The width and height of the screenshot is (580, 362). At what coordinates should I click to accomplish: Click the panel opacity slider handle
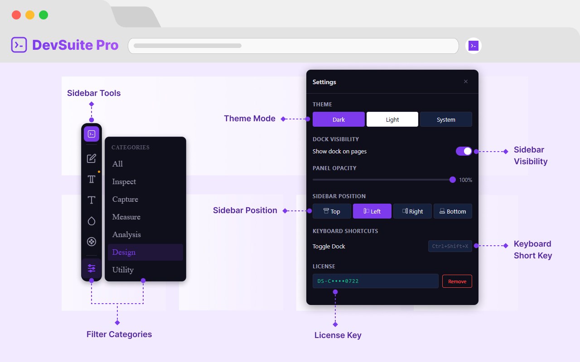click(453, 180)
